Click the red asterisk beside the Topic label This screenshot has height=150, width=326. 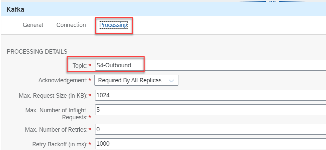(x=90, y=66)
